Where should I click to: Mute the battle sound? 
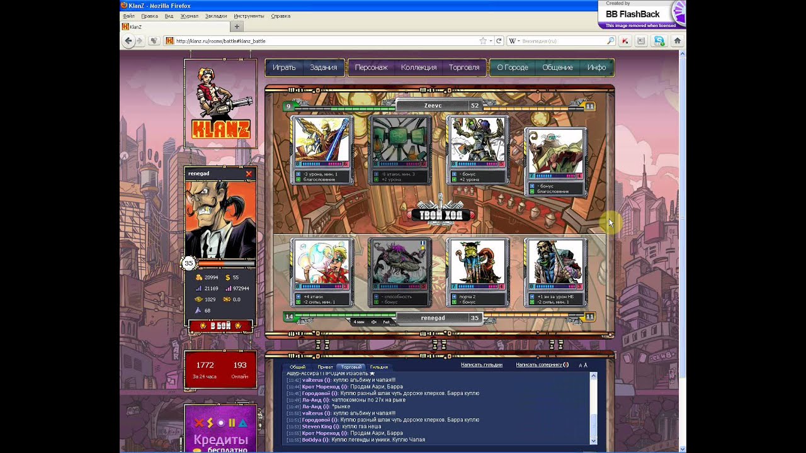tap(374, 322)
